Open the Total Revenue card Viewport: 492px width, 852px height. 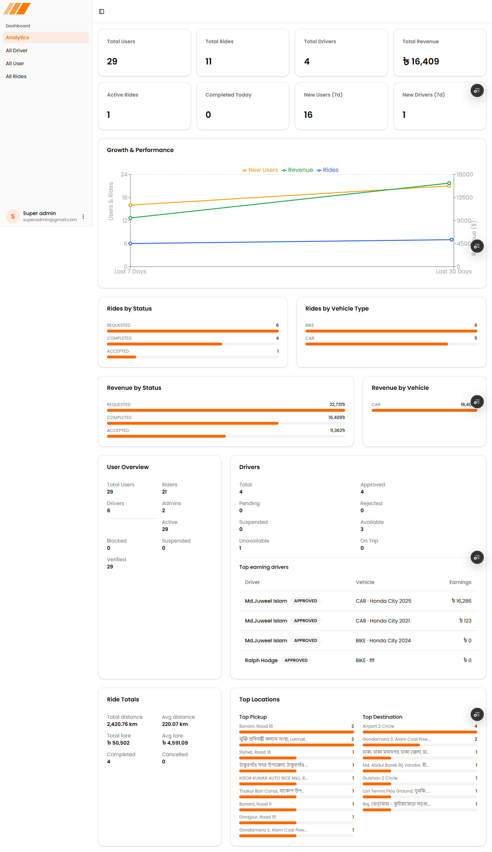(440, 53)
